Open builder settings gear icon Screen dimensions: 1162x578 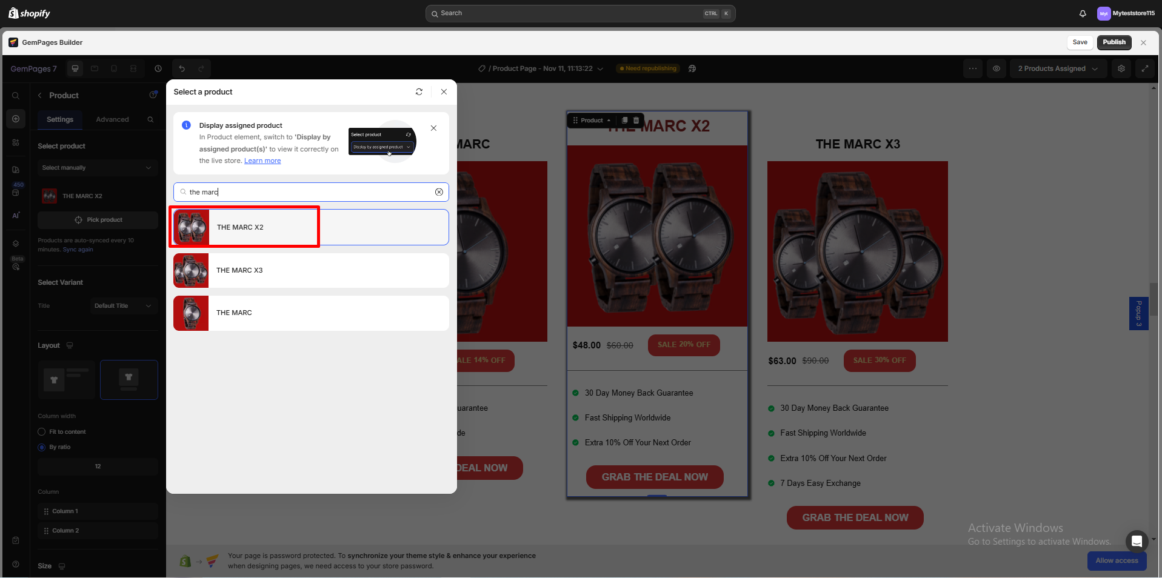(1121, 68)
